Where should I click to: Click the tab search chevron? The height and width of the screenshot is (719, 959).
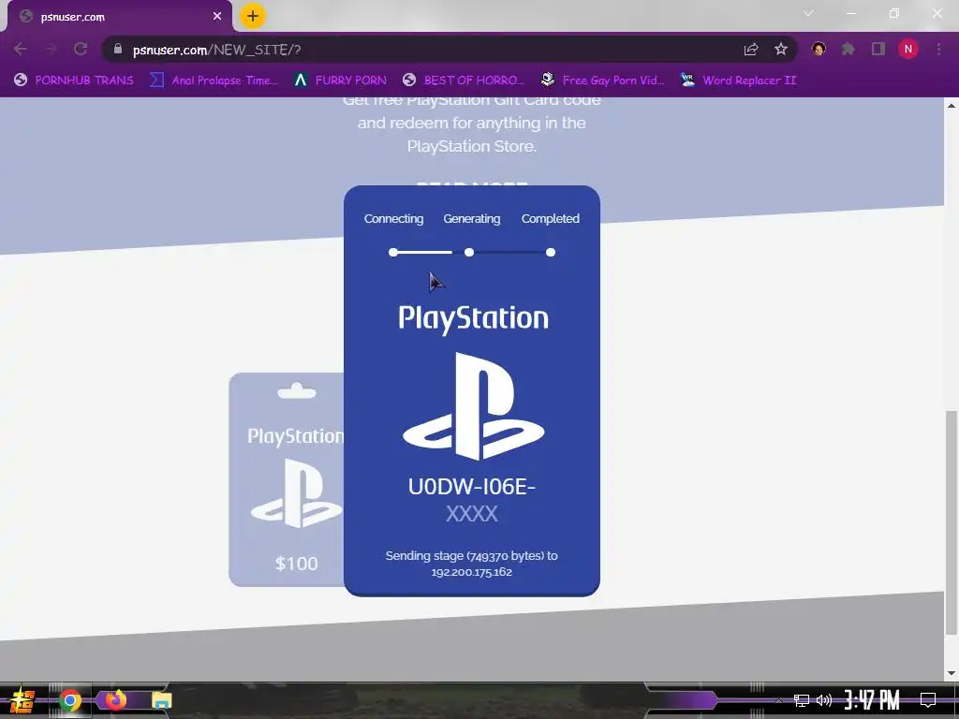808,13
